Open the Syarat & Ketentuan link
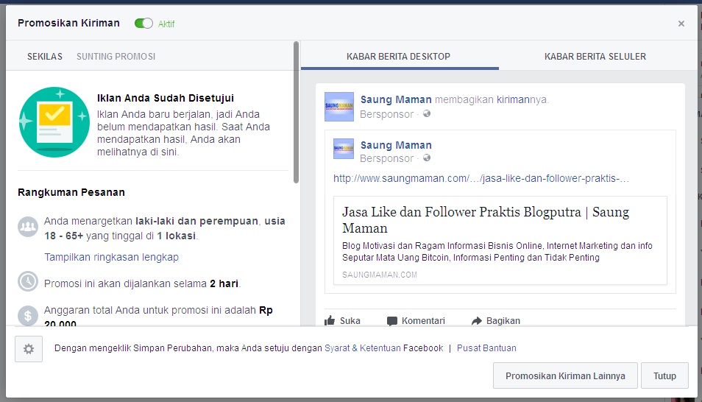 362,348
